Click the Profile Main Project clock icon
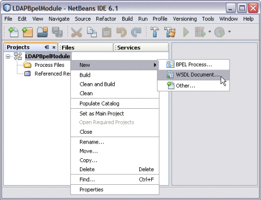 point(220,32)
